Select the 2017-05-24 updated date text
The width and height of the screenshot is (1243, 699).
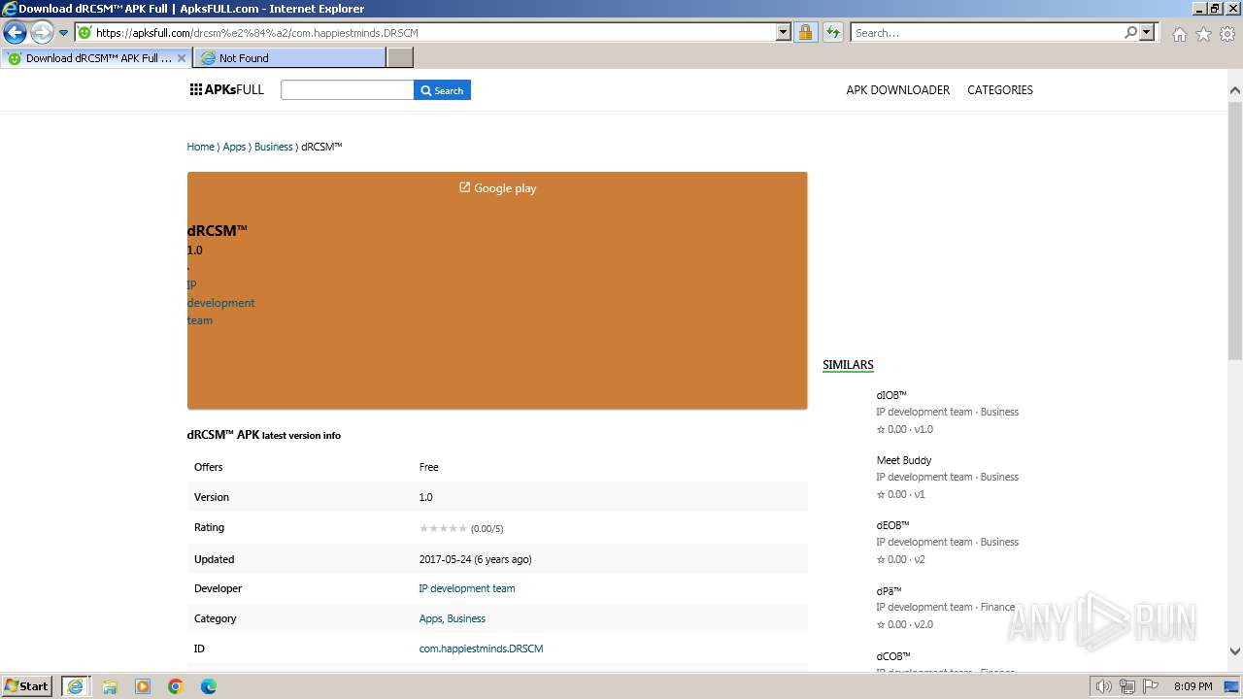click(x=475, y=559)
